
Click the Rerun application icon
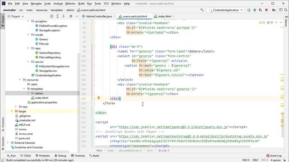[x=249, y=10]
